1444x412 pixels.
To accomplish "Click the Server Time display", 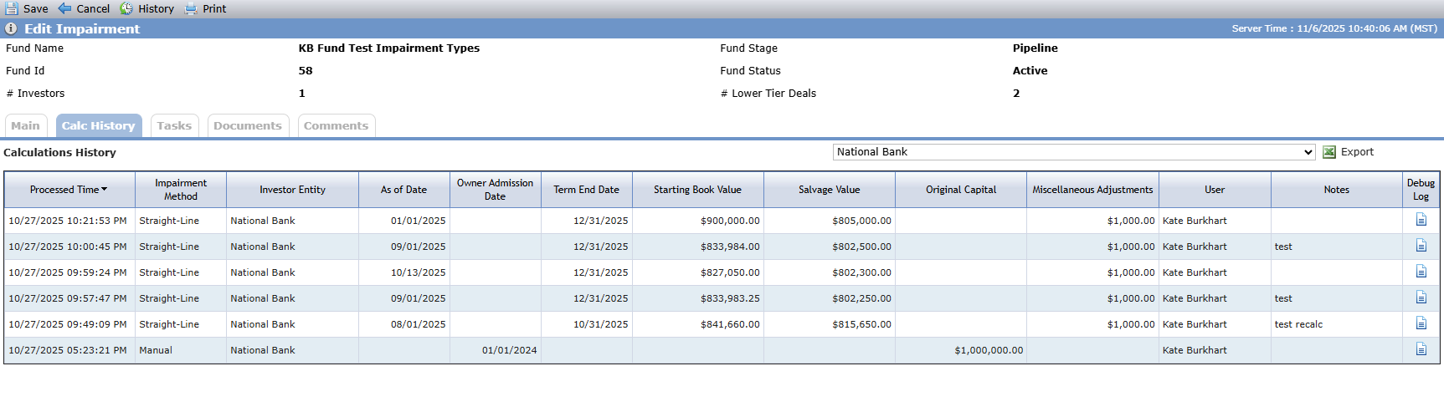I will 1334,28.
